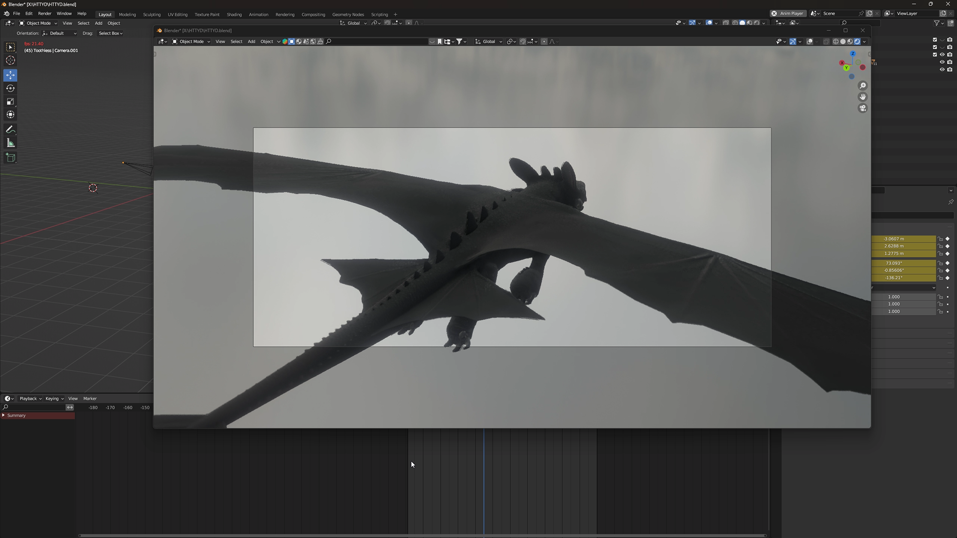The width and height of the screenshot is (957, 538).
Task: Open Drag Select Box dropdown
Action: (x=110, y=33)
